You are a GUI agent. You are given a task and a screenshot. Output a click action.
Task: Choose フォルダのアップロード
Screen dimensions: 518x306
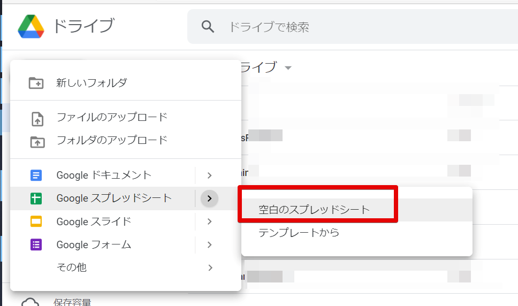click(112, 140)
